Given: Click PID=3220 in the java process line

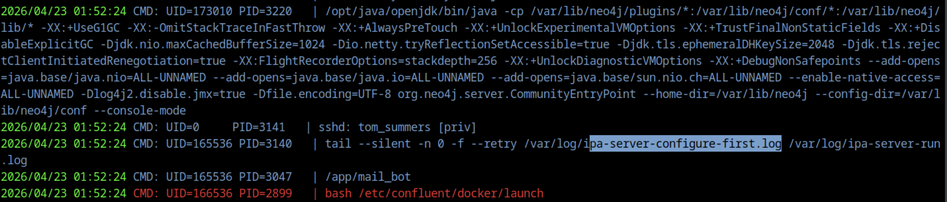Looking at the screenshot, I should coord(265,11).
